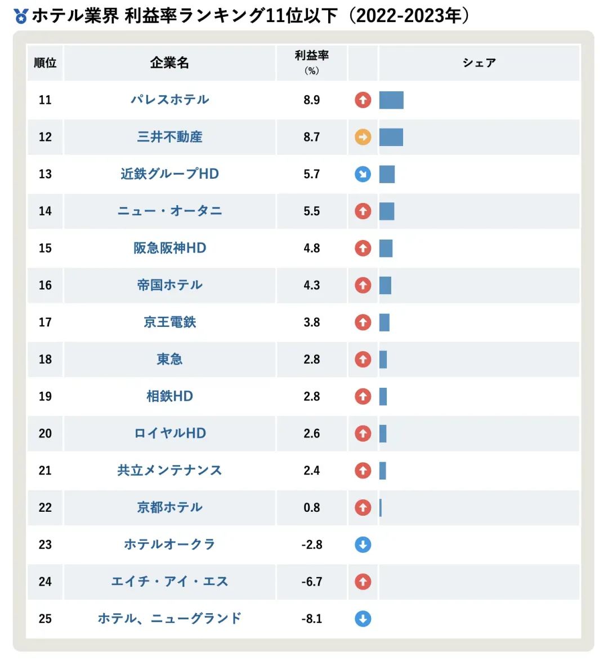Click the シェア column header
Image resolution: width=608 pixels, height=660 pixels.
(x=479, y=63)
